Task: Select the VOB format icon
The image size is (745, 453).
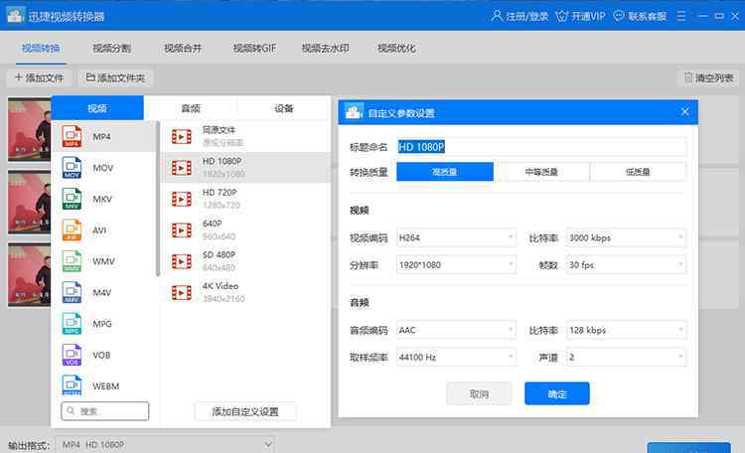Action: pyautogui.click(x=72, y=355)
